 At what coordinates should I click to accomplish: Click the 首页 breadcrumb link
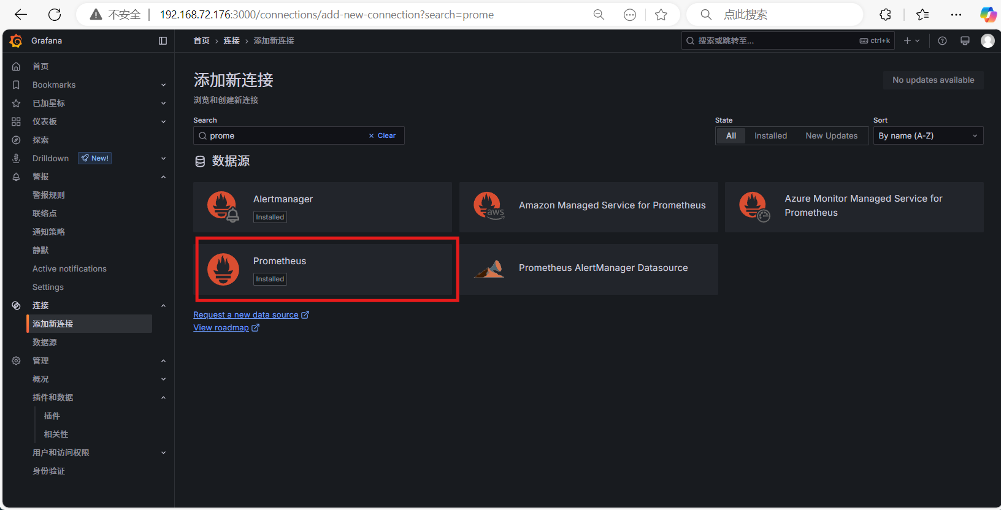[201, 40]
